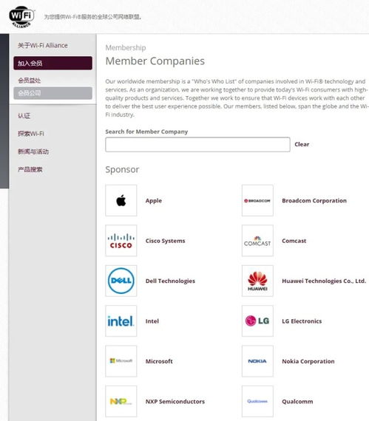Viewport: 369px width, 421px height.
Task: Open the Apple logo thumbnail
Action: click(121, 200)
